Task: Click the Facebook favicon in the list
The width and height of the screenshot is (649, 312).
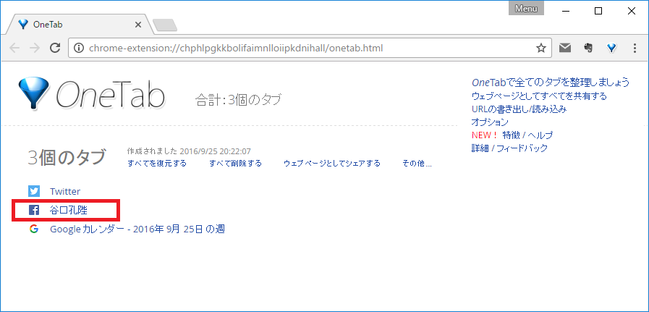Action: point(34,210)
